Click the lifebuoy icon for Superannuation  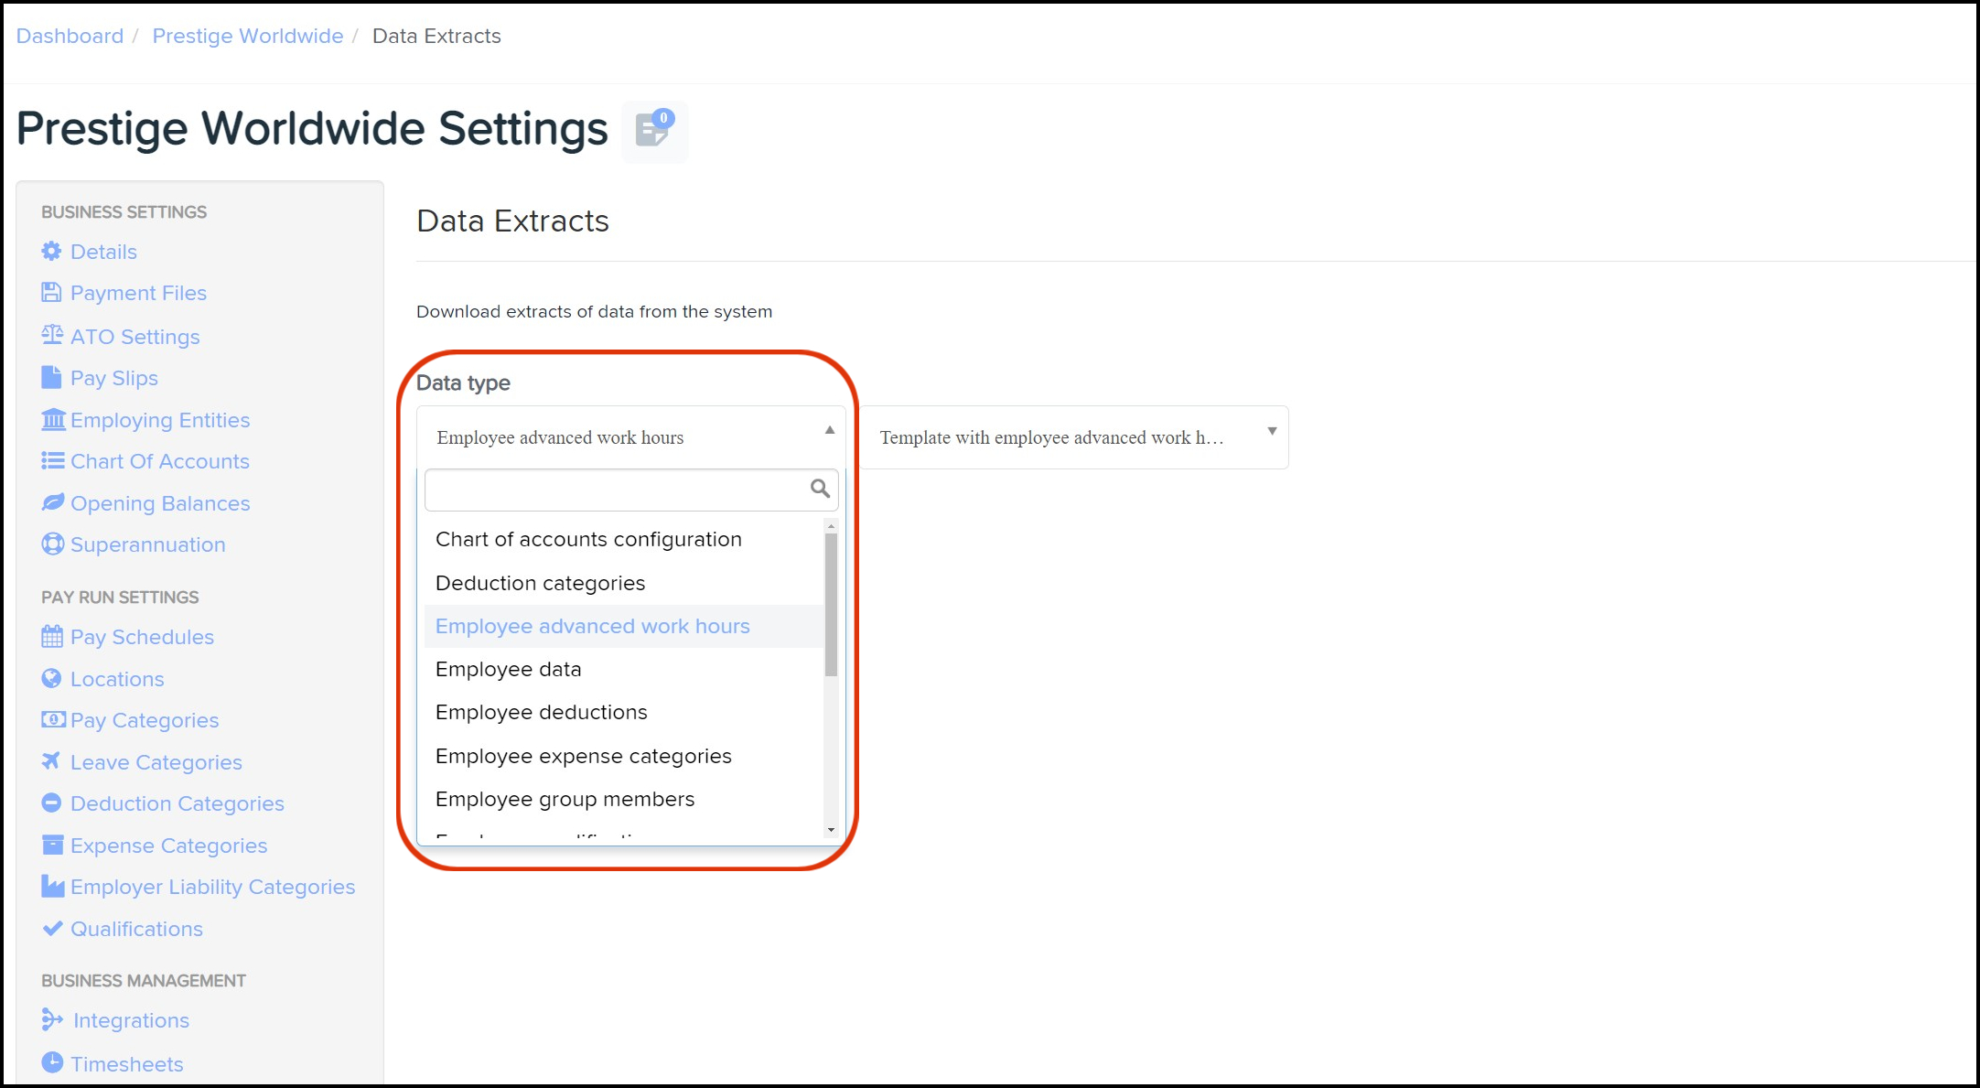(52, 544)
